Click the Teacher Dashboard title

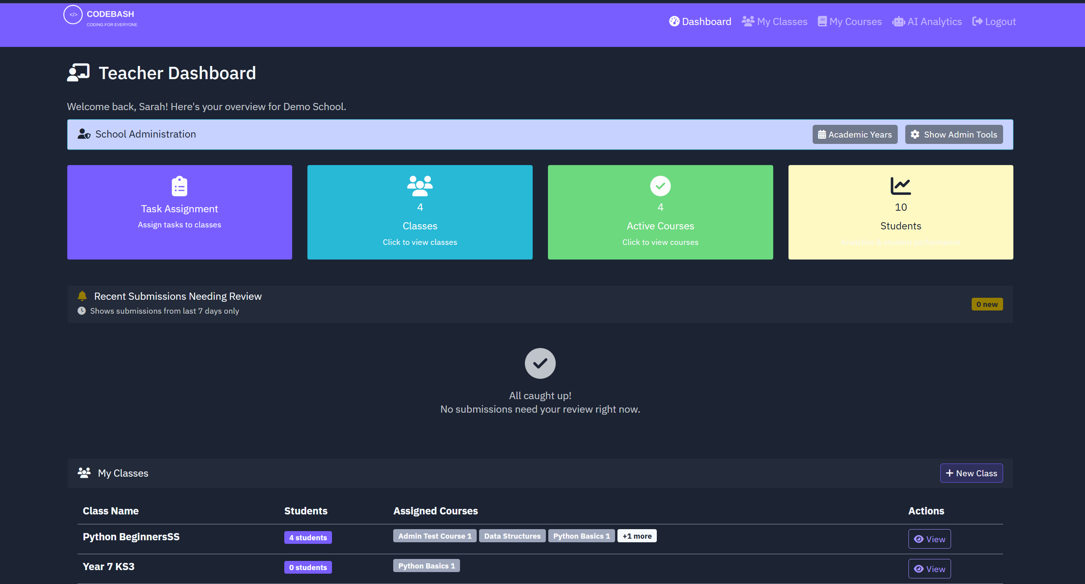pos(177,73)
